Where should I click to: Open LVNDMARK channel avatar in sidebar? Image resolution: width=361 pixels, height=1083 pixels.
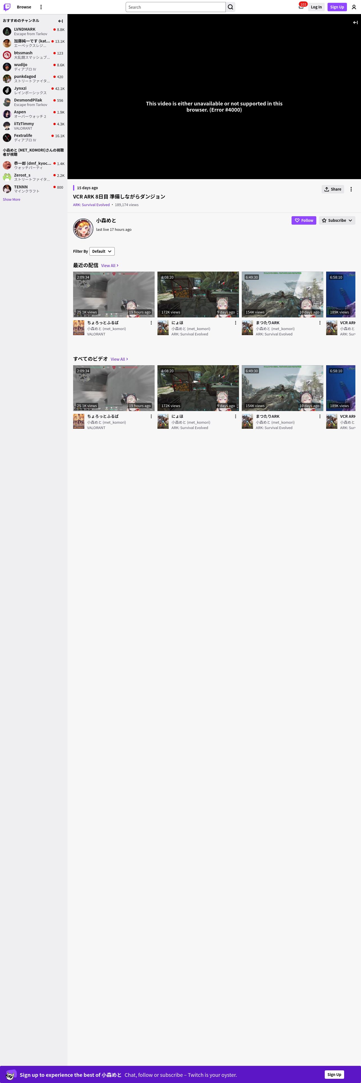point(7,31)
